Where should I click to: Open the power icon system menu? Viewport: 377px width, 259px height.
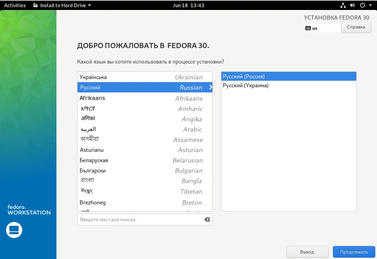click(362, 5)
